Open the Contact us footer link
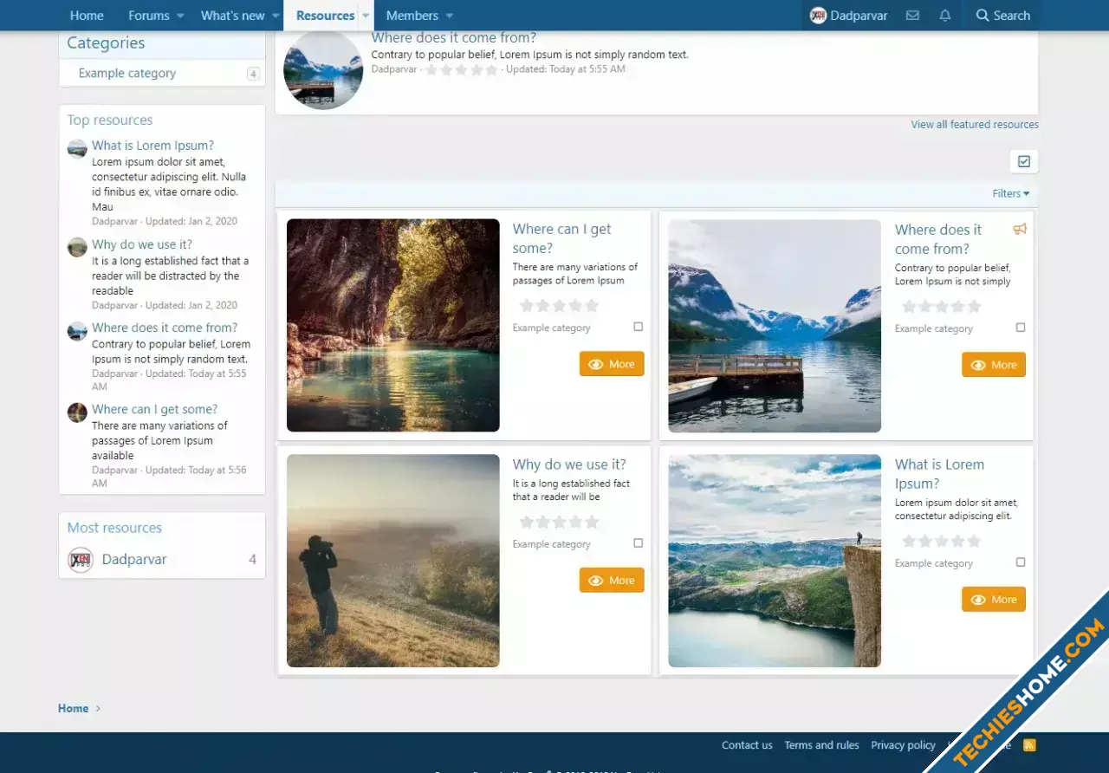The width and height of the screenshot is (1109, 773). click(747, 745)
